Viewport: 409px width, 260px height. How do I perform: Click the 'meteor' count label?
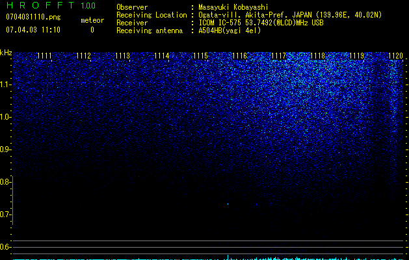(x=92, y=20)
